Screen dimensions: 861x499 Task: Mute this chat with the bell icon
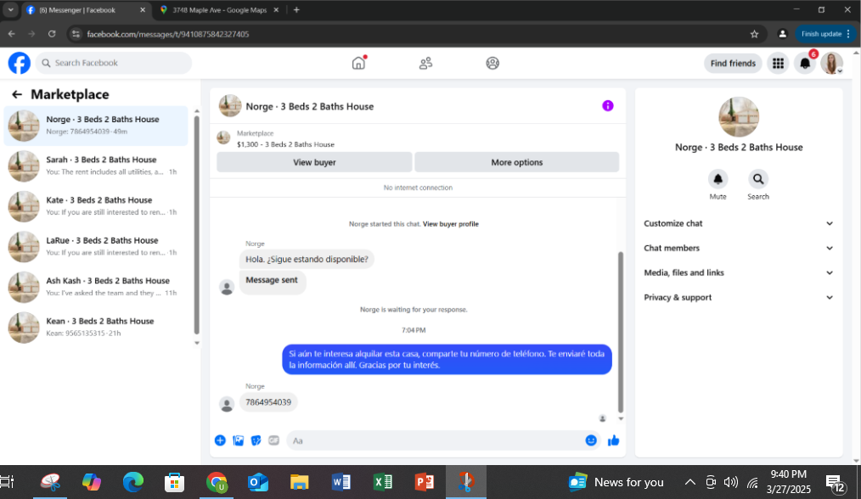point(717,179)
